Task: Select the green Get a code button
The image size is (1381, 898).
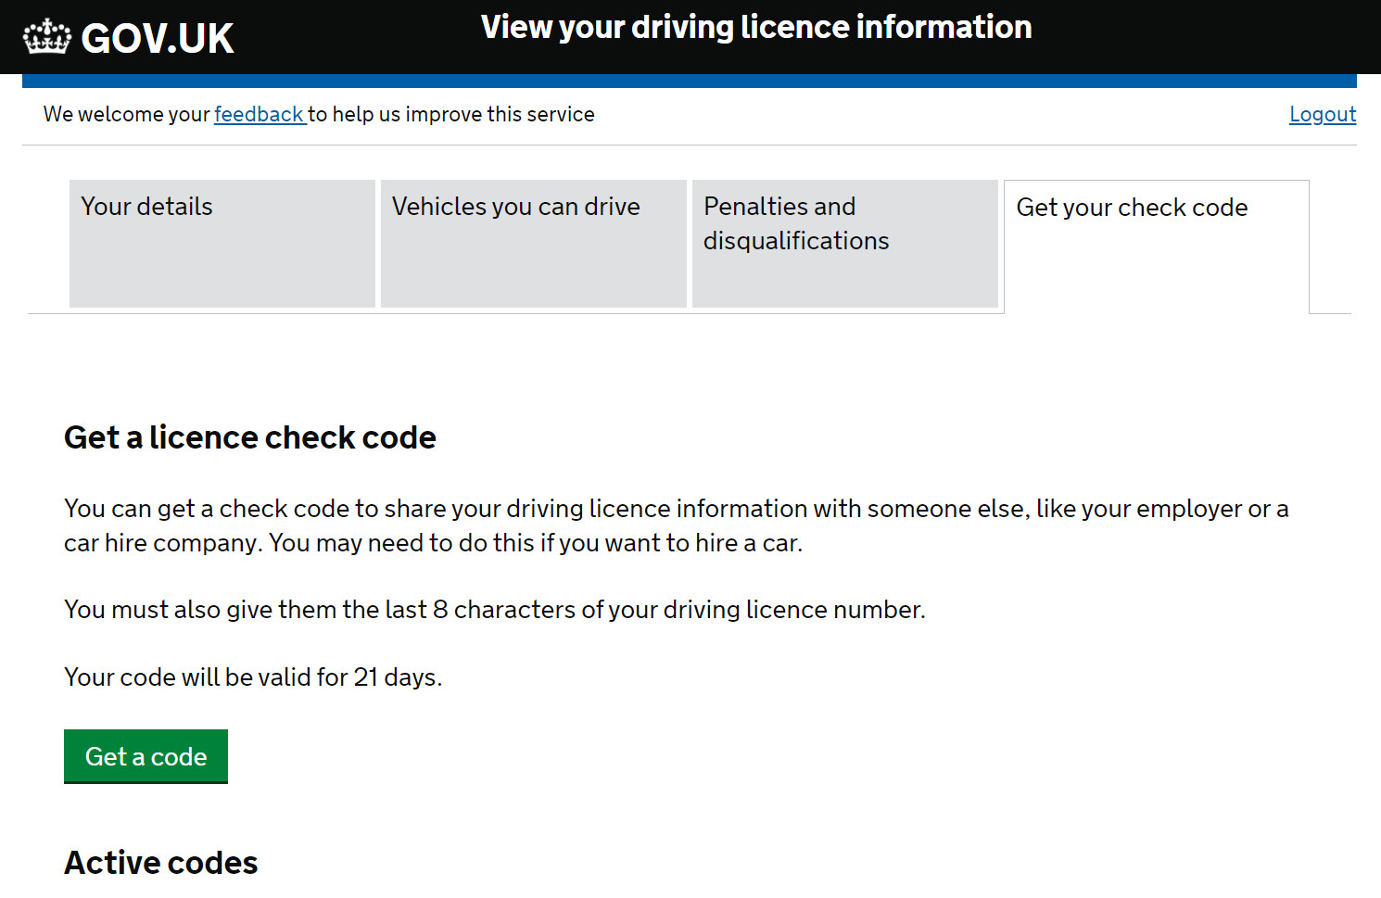Action: [x=146, y=756]
